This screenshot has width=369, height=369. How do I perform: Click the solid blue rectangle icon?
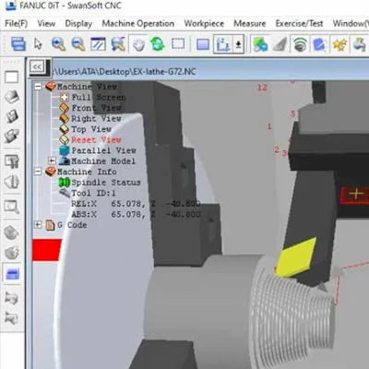(x=203, y=44)
